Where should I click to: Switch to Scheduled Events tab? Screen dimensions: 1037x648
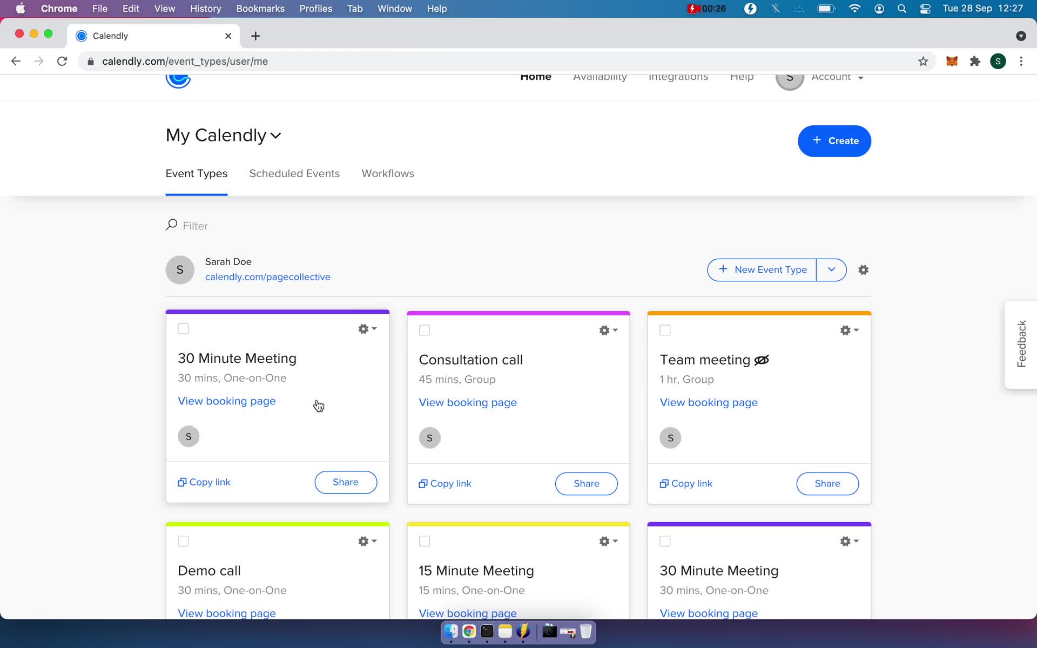point(294,173)
